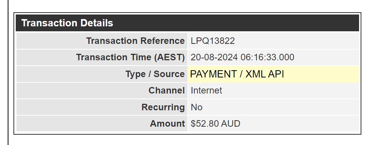Viewport: 366px width, 145px height.
Task: Click the Transaction Time (AEST) label
Action: pyautogui.click(x=131, y=57)
